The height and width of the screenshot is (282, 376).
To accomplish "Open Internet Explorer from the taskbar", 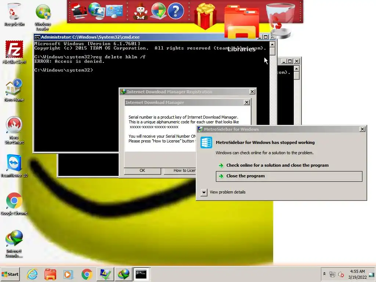I will (x=32, y=274).
